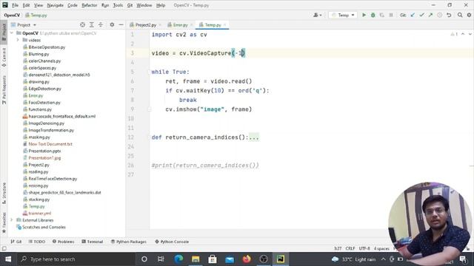
Task: Open the File menu
Action: coord(15,5)
